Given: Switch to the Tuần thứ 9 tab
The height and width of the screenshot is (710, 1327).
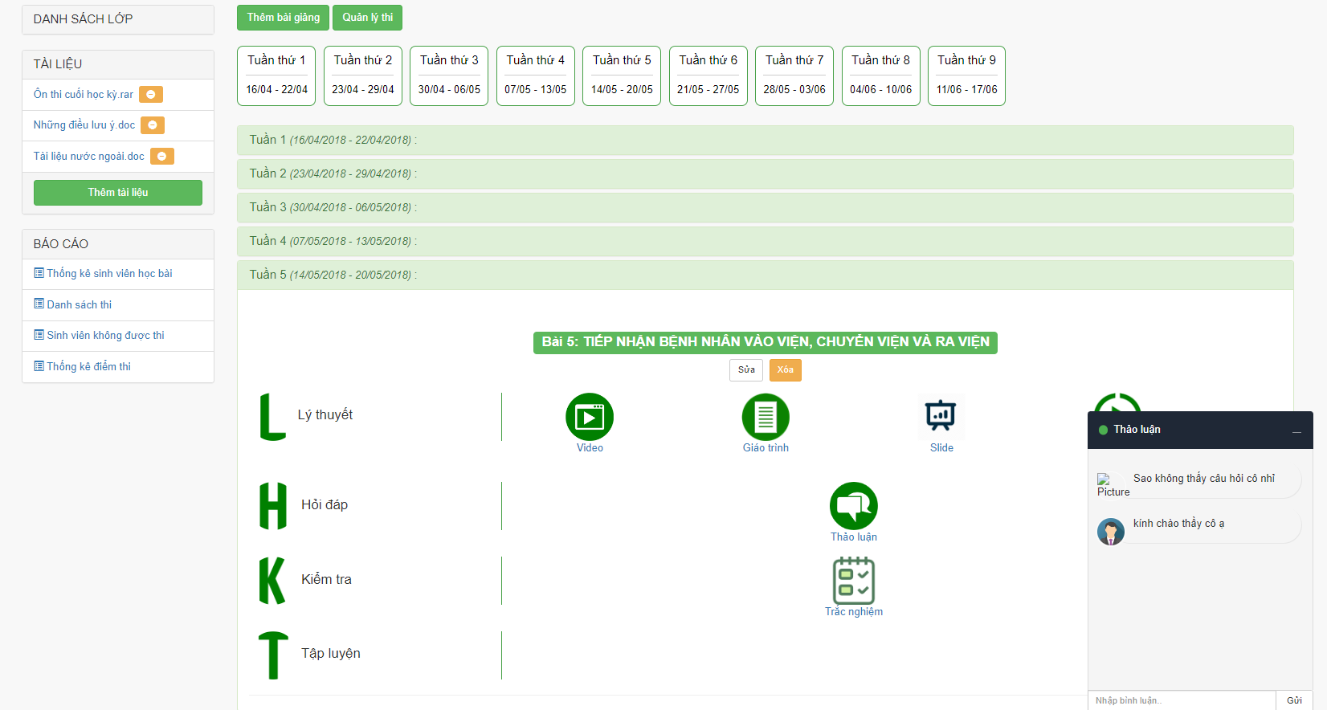Looking at the screenshot, I should tap(966, 75).
